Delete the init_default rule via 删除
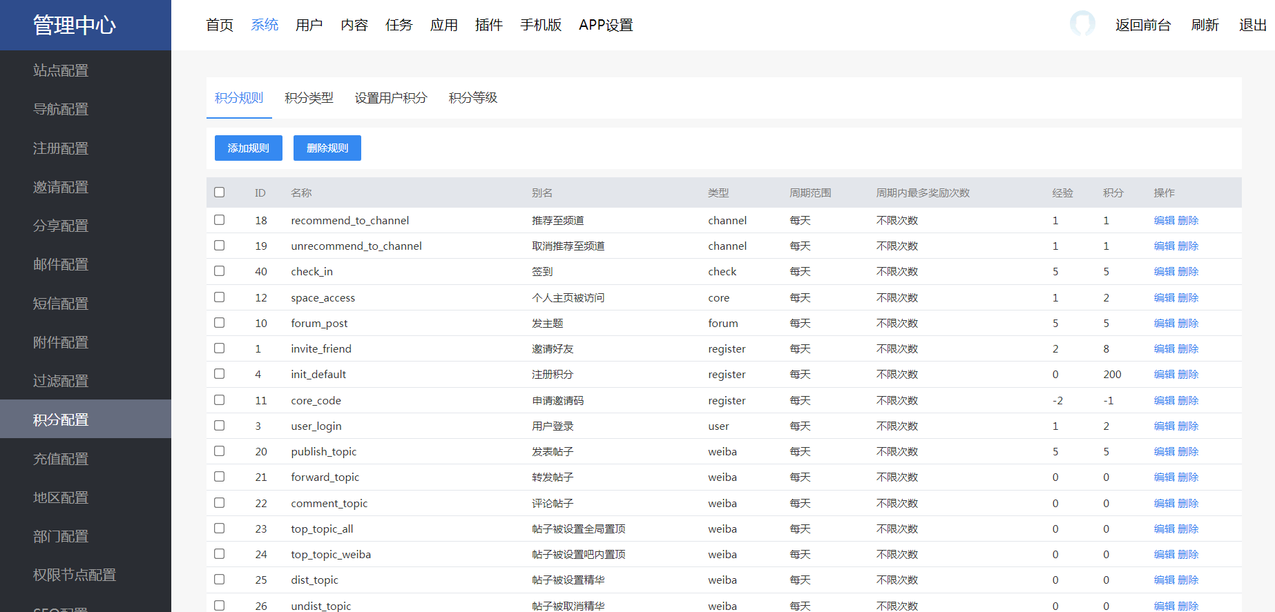This screenshot has width=1275, height=612. (1188, 375)
